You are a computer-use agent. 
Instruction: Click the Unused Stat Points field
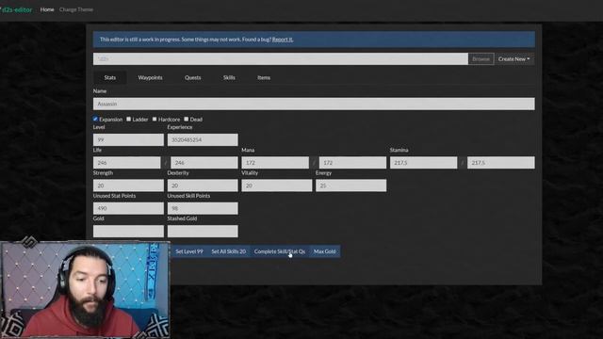[x=128, y=208]
